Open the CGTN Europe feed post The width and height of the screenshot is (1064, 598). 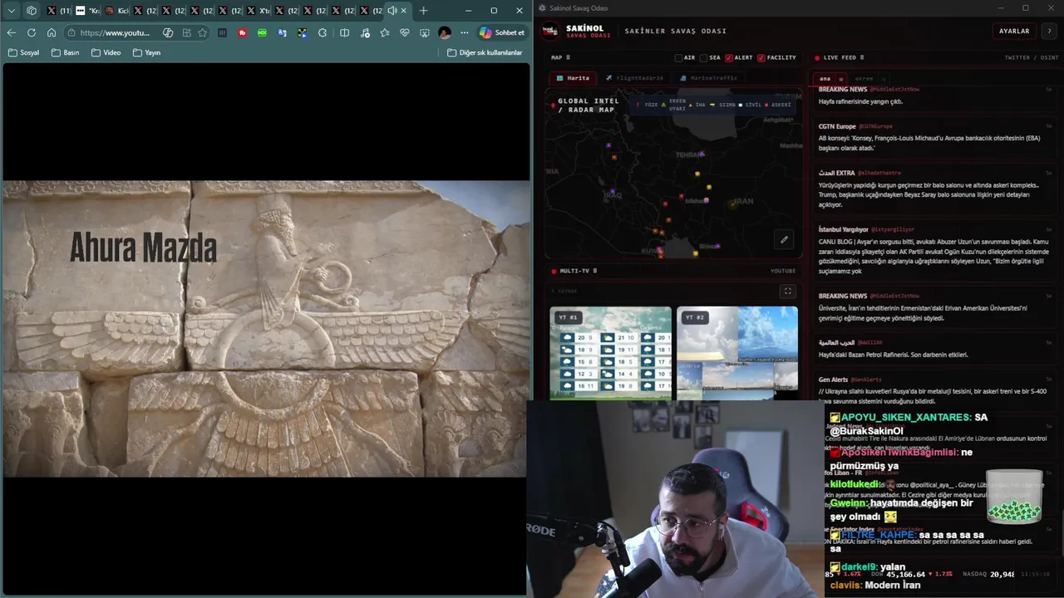[934, 138]
